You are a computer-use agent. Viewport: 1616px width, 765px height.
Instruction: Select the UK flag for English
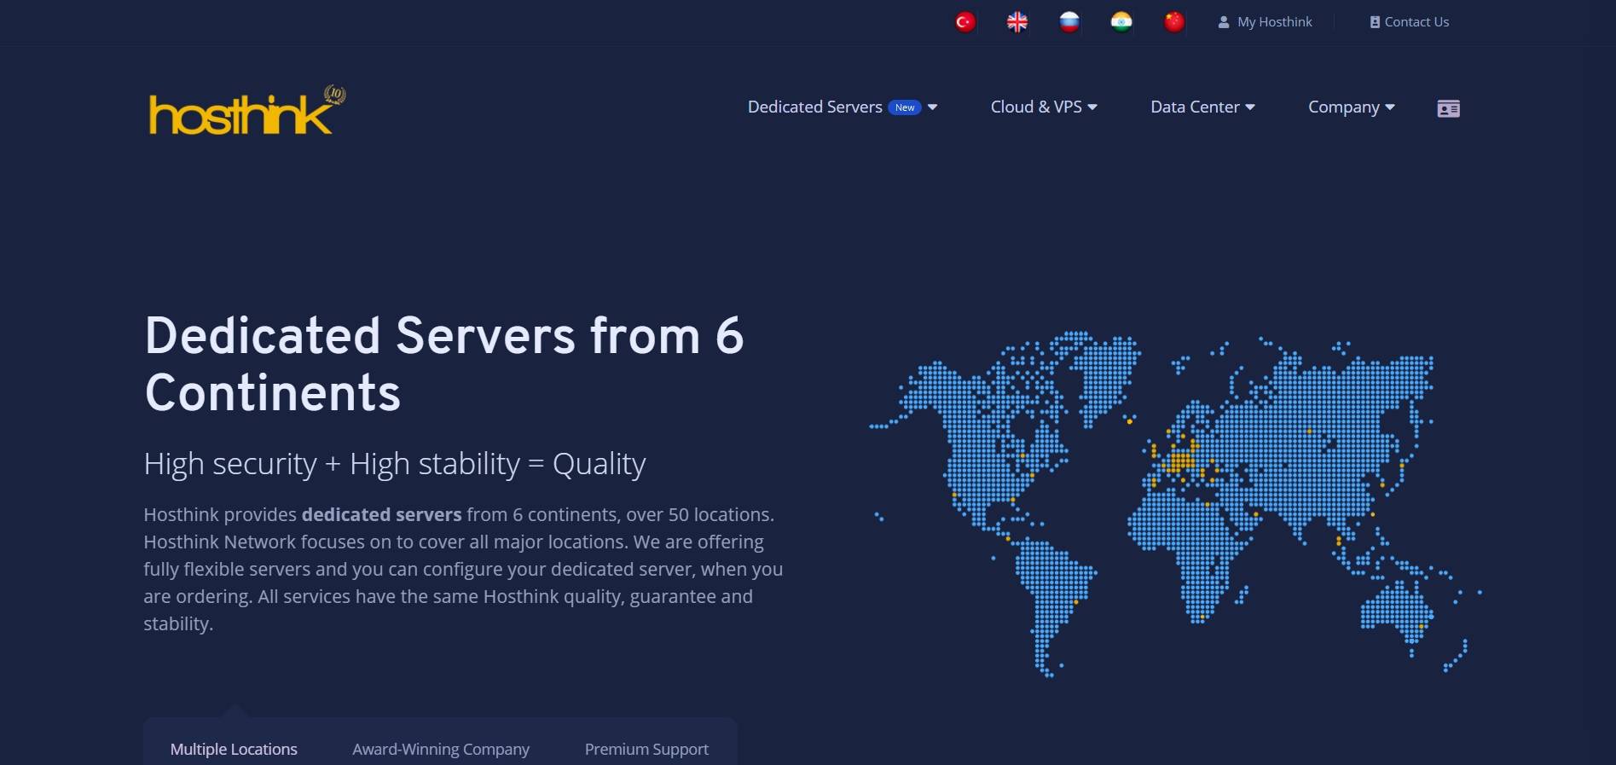pos(1017,22)
